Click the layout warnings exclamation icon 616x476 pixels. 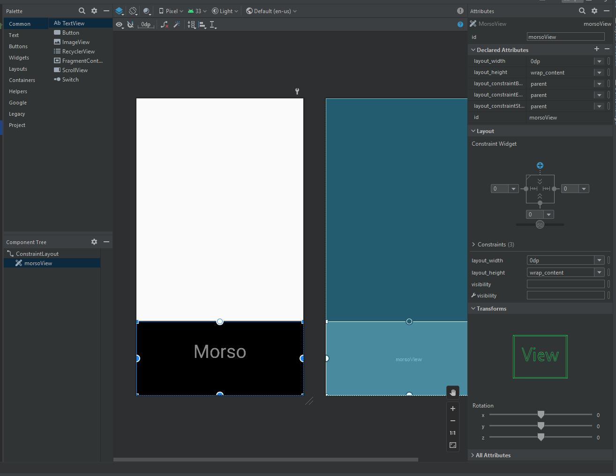tap(460, 11)
